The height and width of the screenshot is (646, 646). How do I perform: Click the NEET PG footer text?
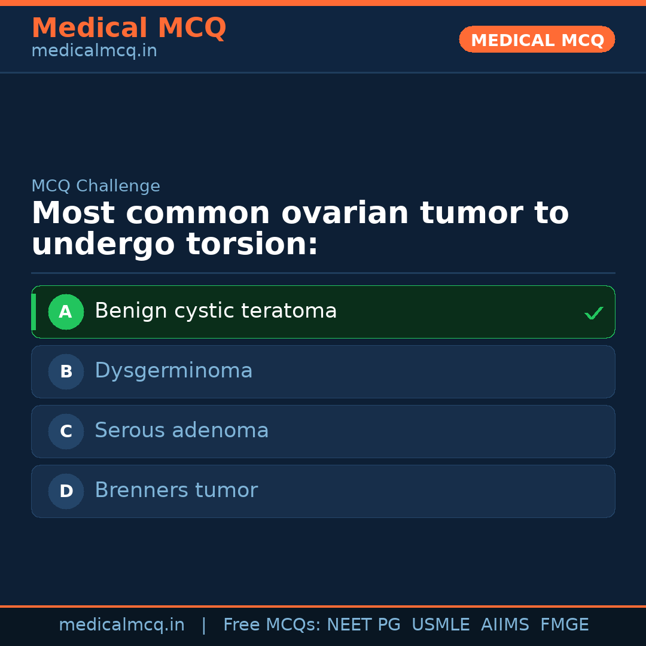coord(364,625)
